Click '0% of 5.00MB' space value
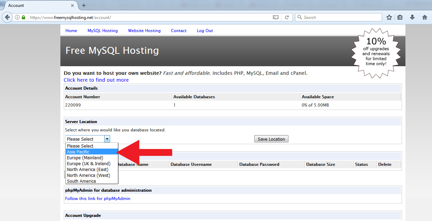 point(315,105)
